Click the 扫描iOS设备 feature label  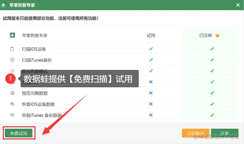34,49
